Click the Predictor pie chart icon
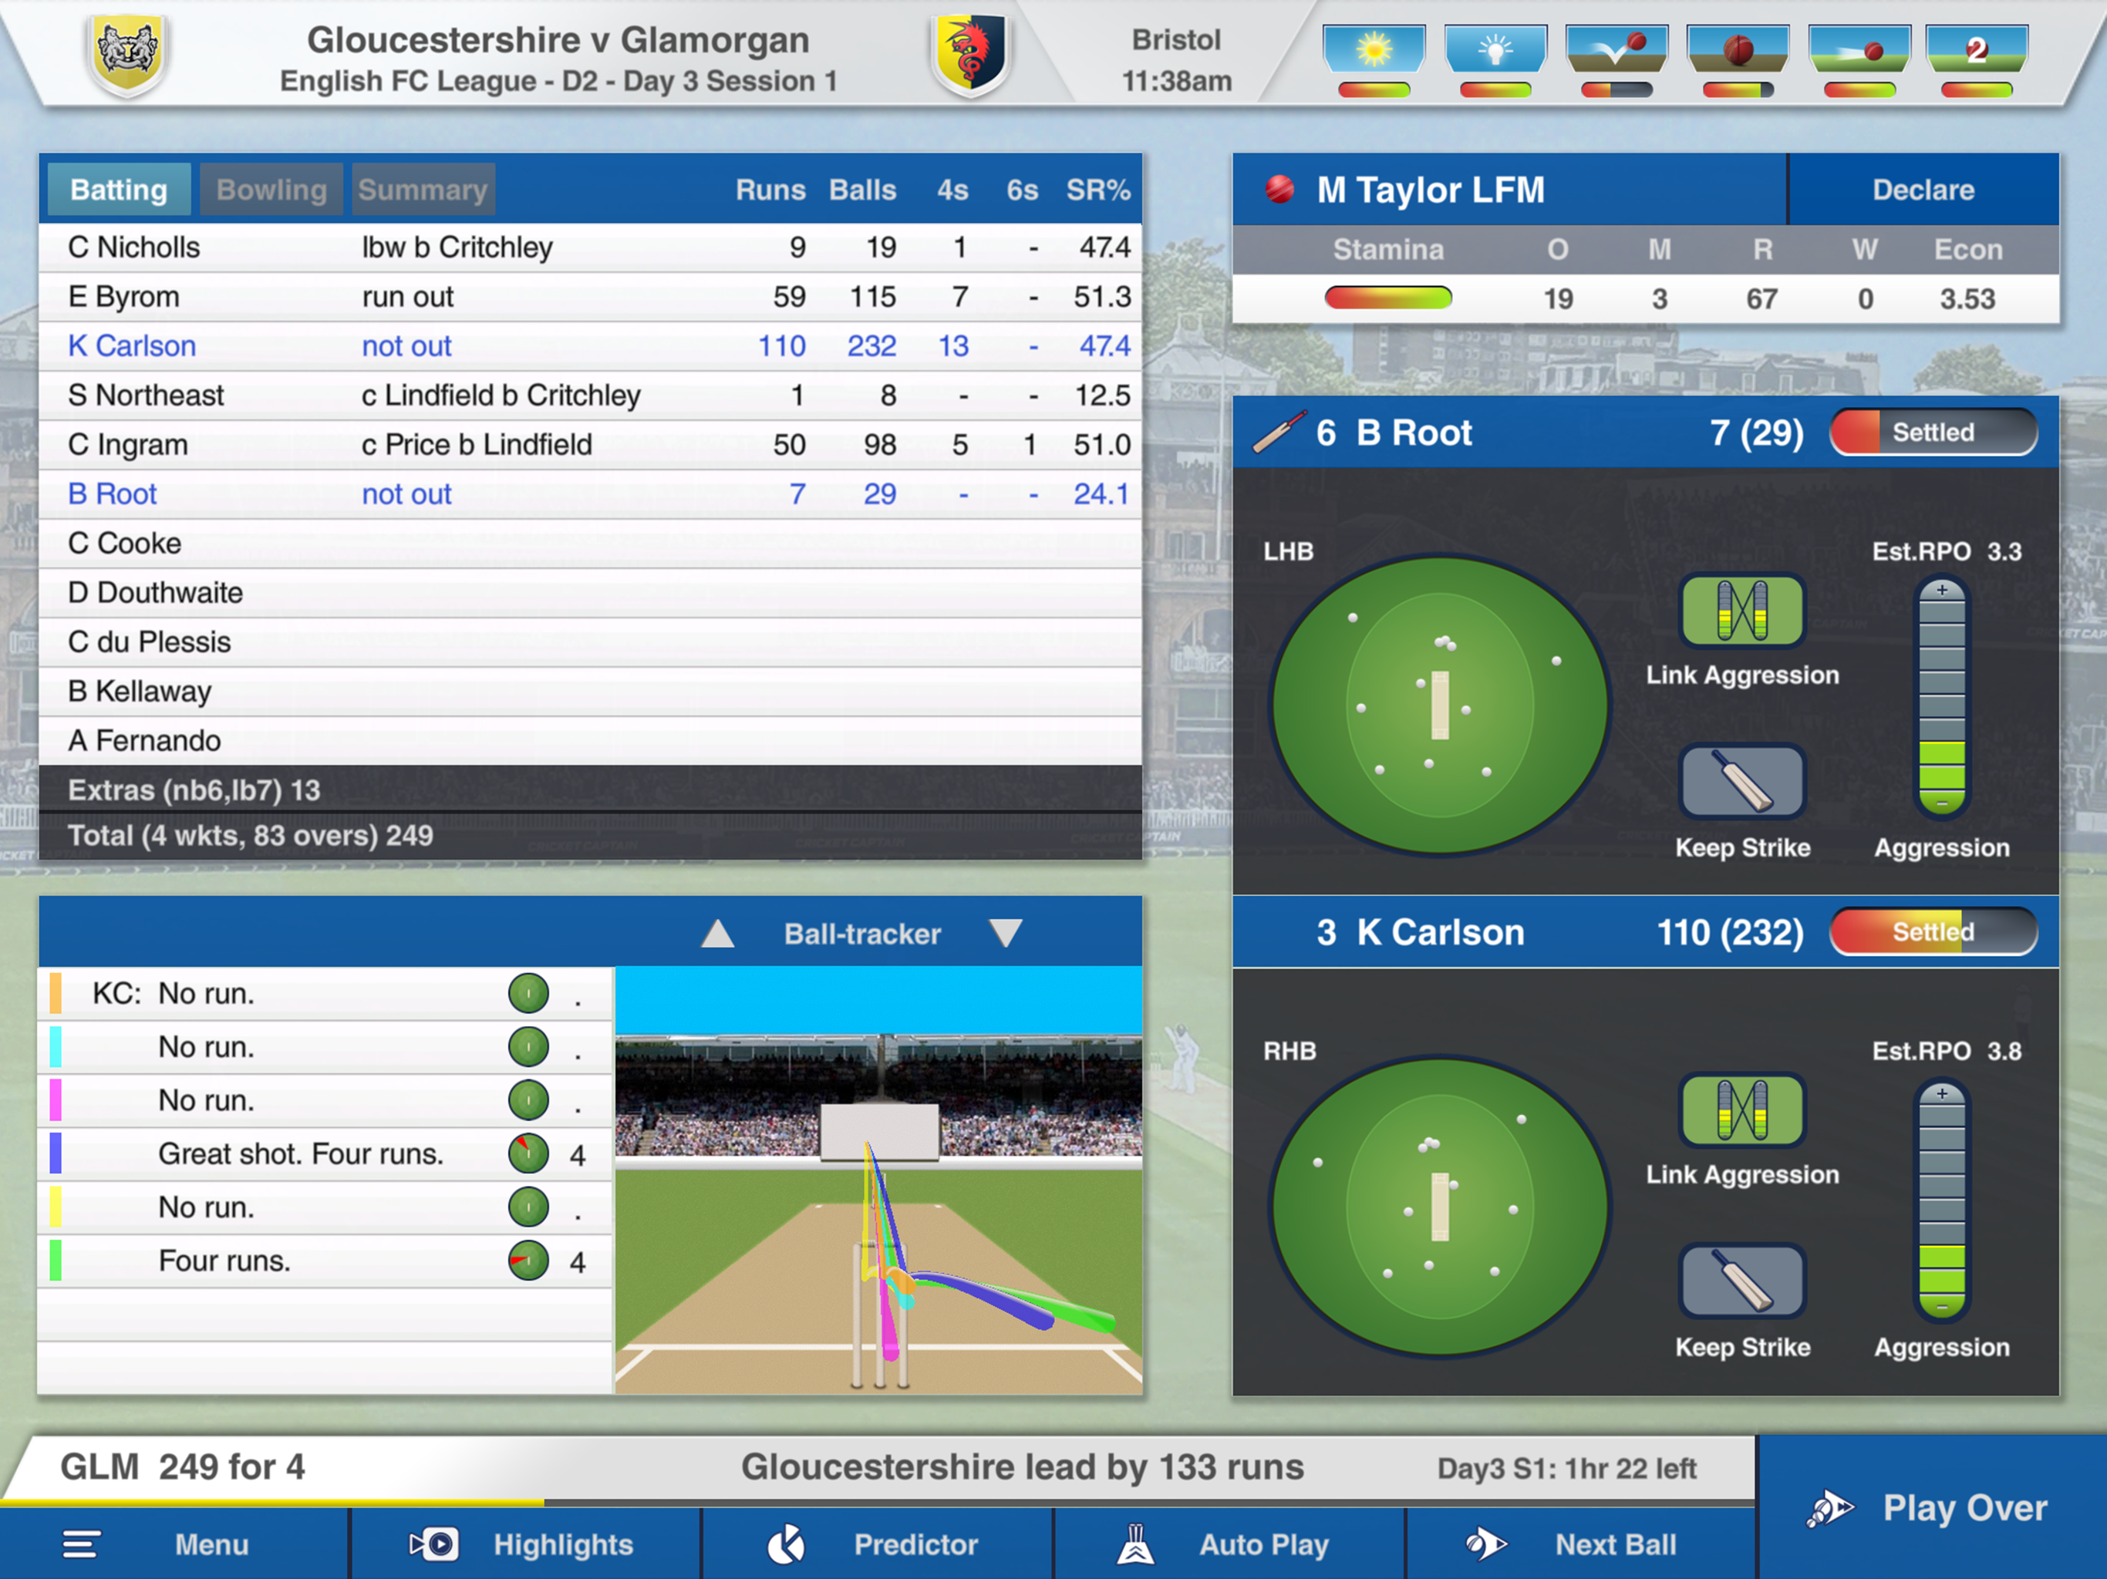This screenshot has width=2107, height=1579. click(787, 1544)
